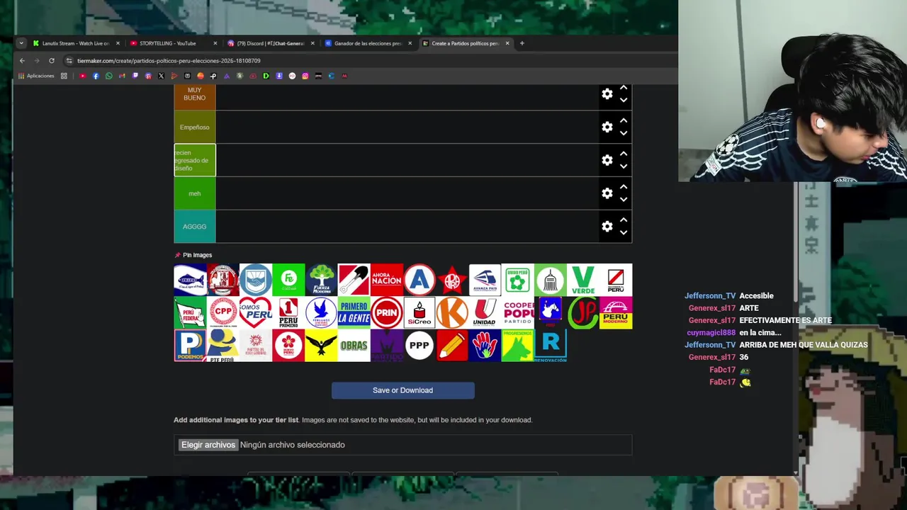Edit the meh tier label
This screenshot has width=907, height=510.
point(195,193)
